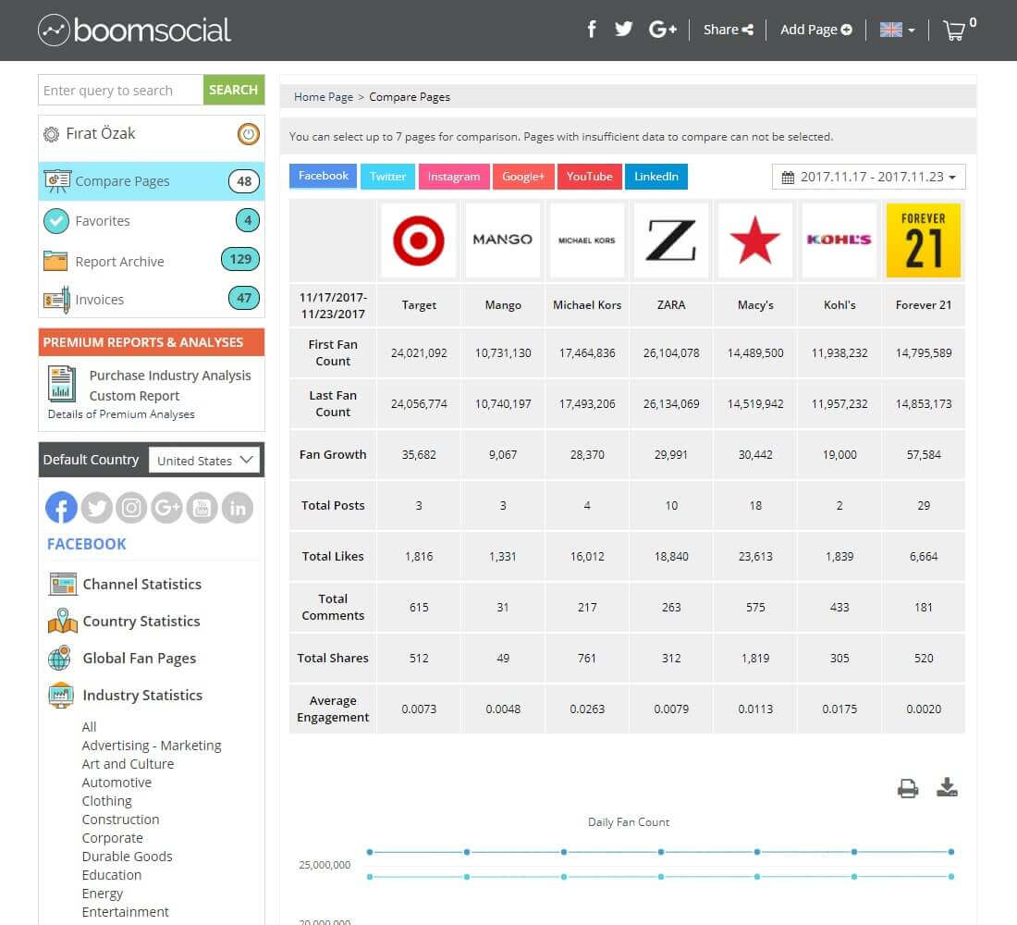This screenshot has width=1017, height=925.
Task: Select Construction category
Action: (120, 820)
